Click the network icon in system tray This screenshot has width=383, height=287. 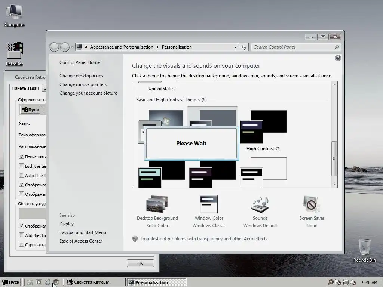[345, 283]
